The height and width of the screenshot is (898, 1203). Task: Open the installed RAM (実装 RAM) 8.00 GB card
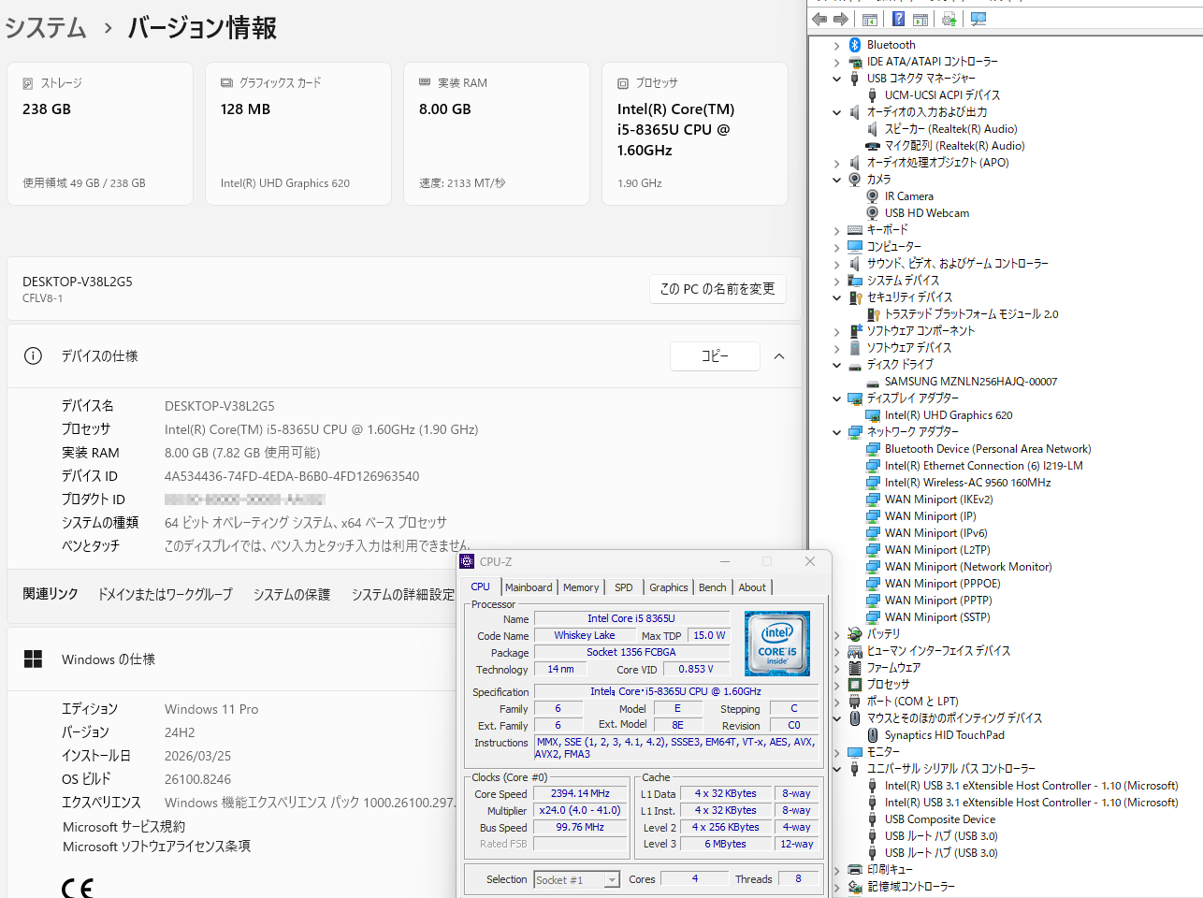tap(497, 134)
